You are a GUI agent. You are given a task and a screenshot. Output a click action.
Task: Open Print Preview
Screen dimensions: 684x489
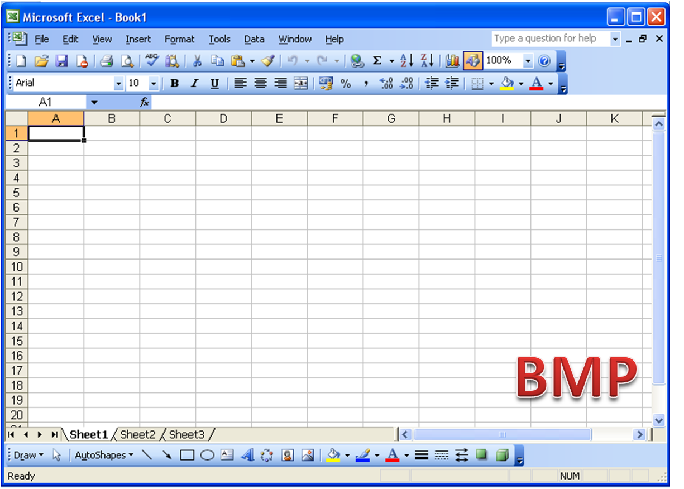[x=127, y=61]
